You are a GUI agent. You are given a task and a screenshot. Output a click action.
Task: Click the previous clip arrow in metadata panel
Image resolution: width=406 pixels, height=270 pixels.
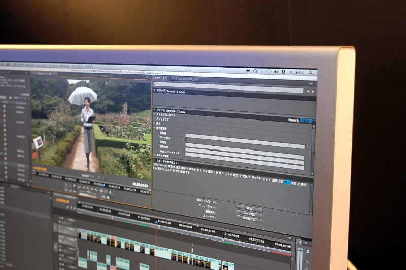307,91
